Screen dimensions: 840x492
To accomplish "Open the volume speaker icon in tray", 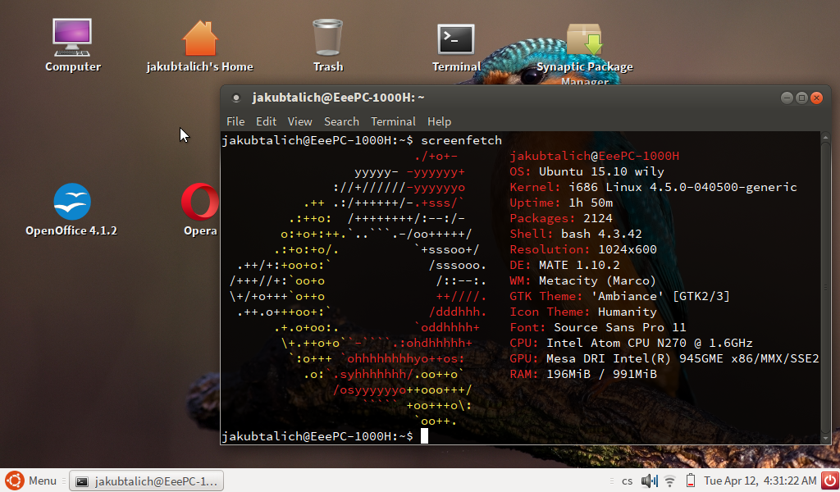I will pos(650,481).
